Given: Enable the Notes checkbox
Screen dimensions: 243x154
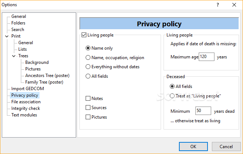Looking at the screenshot, I should point(88,99).
